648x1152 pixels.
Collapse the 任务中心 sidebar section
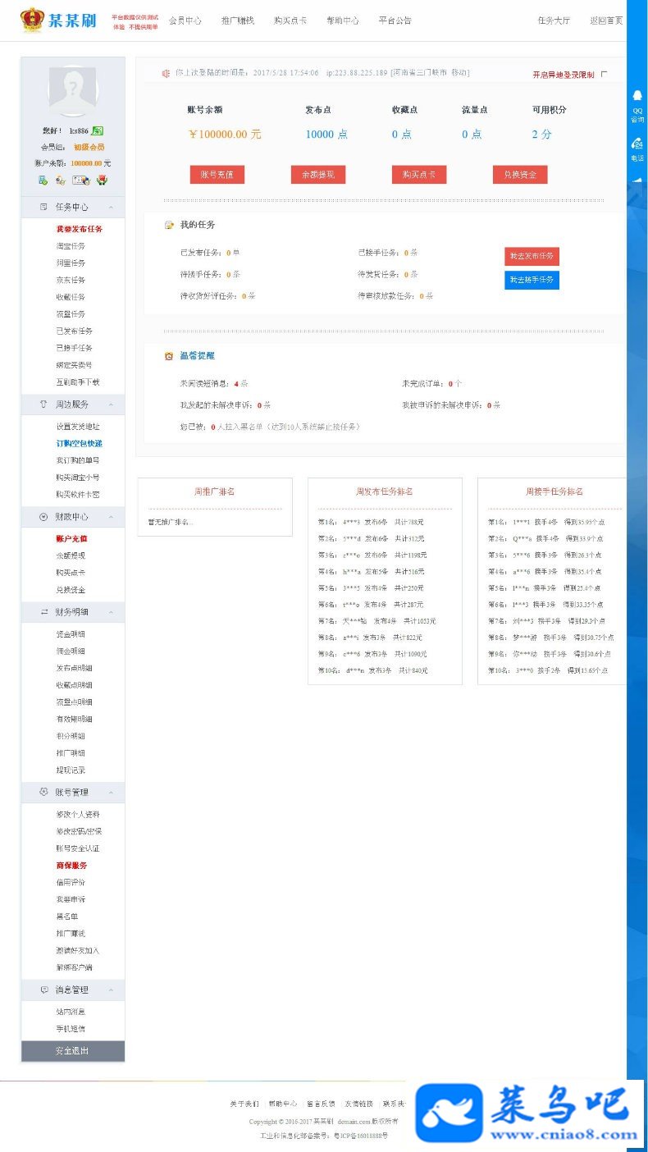pos(73,207)
